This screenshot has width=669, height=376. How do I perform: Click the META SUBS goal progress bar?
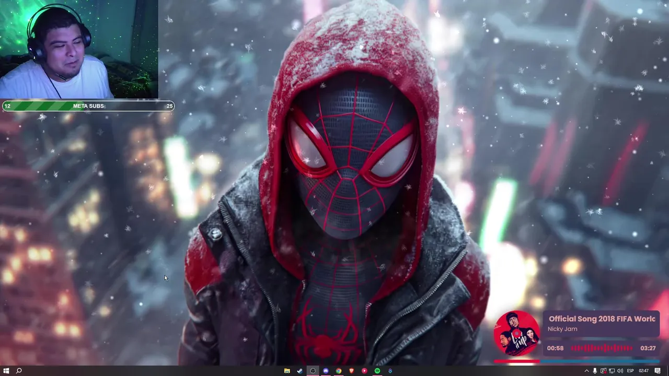tap(88, 106)
